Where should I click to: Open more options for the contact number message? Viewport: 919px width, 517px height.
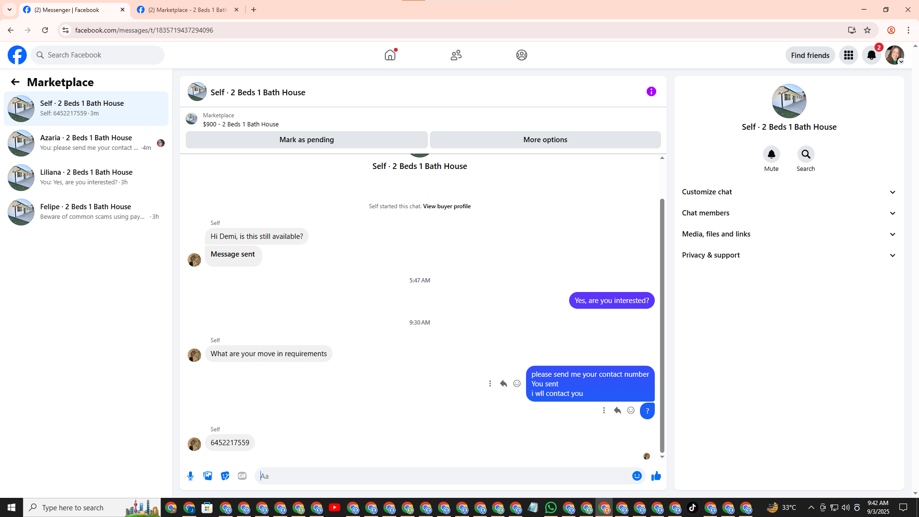click(490, 383)
